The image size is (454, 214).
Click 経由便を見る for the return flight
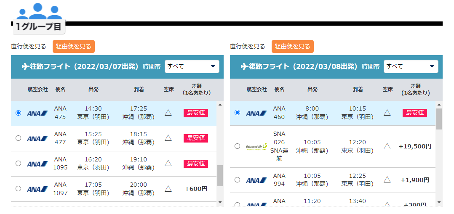pos(292,46)
